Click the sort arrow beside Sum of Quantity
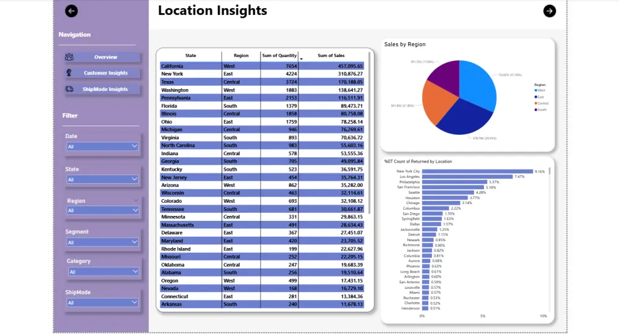Screen dimensions: 619x334 (x=301, y=59)
